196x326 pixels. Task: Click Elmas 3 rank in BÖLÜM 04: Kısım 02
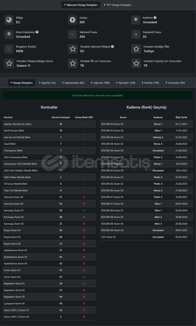coord(158,144)
